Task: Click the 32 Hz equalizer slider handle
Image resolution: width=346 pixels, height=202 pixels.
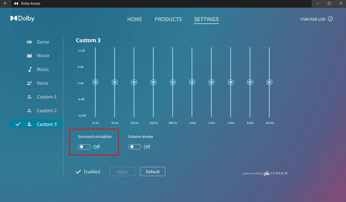Action: tap(95, 82)
